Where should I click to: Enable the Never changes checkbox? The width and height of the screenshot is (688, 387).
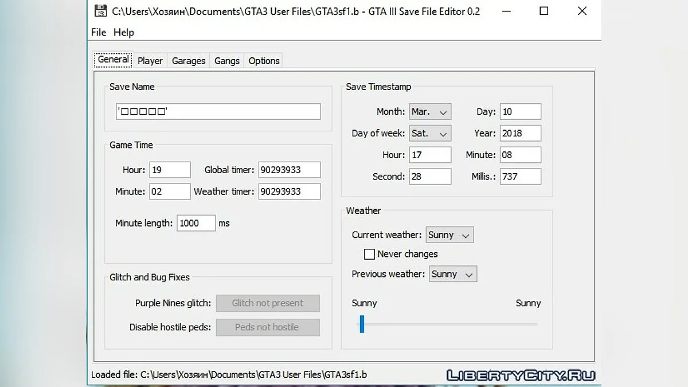pos(369,254)
